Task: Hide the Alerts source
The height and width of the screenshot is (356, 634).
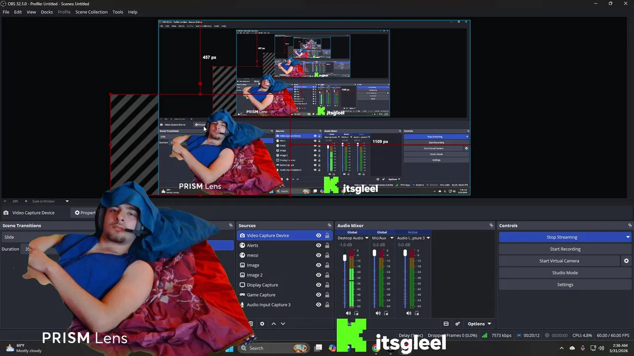Action: 318,245
